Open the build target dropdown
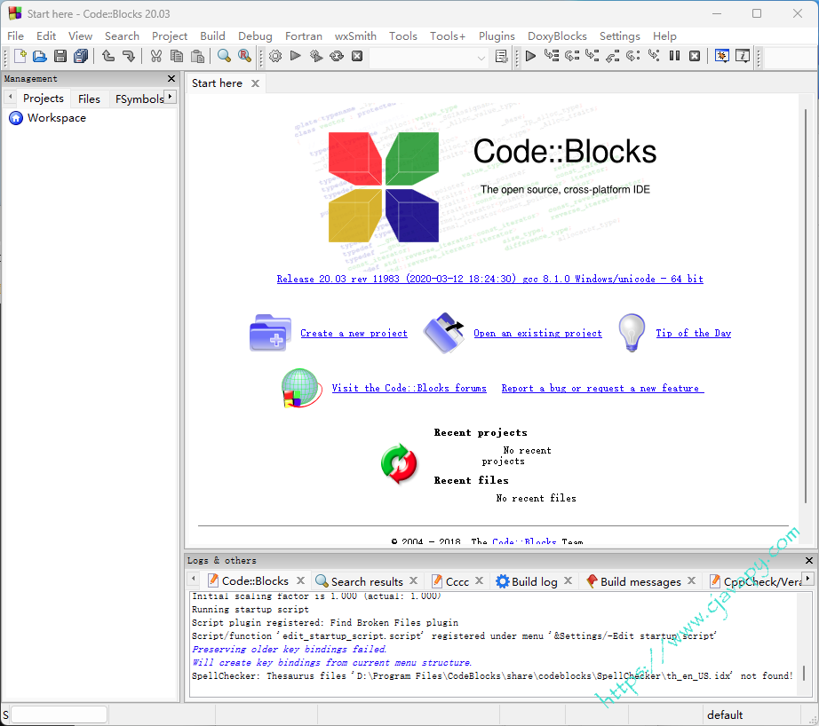 pyautogui.click(x=481, y=58)
